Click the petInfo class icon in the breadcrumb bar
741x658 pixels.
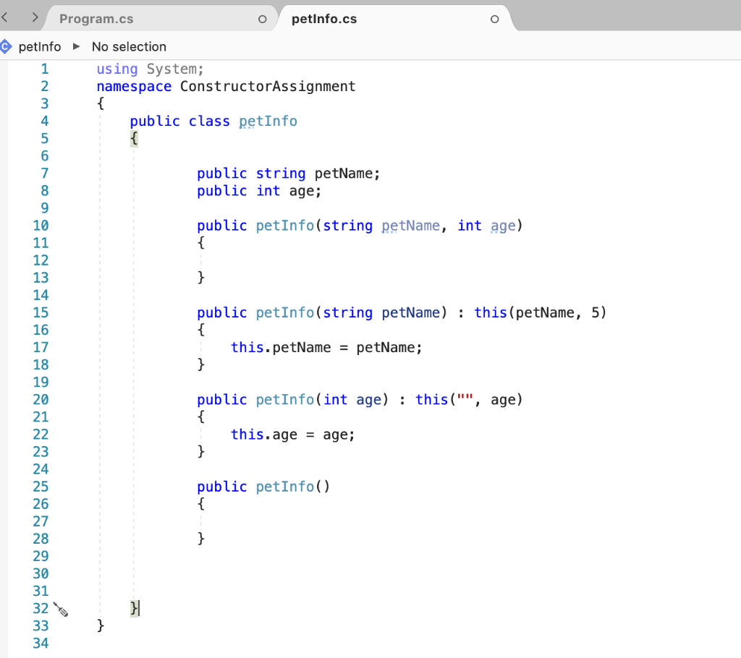point(7,46)
